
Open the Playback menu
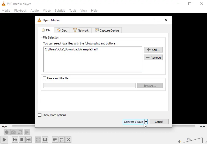[x=20, y=11]
